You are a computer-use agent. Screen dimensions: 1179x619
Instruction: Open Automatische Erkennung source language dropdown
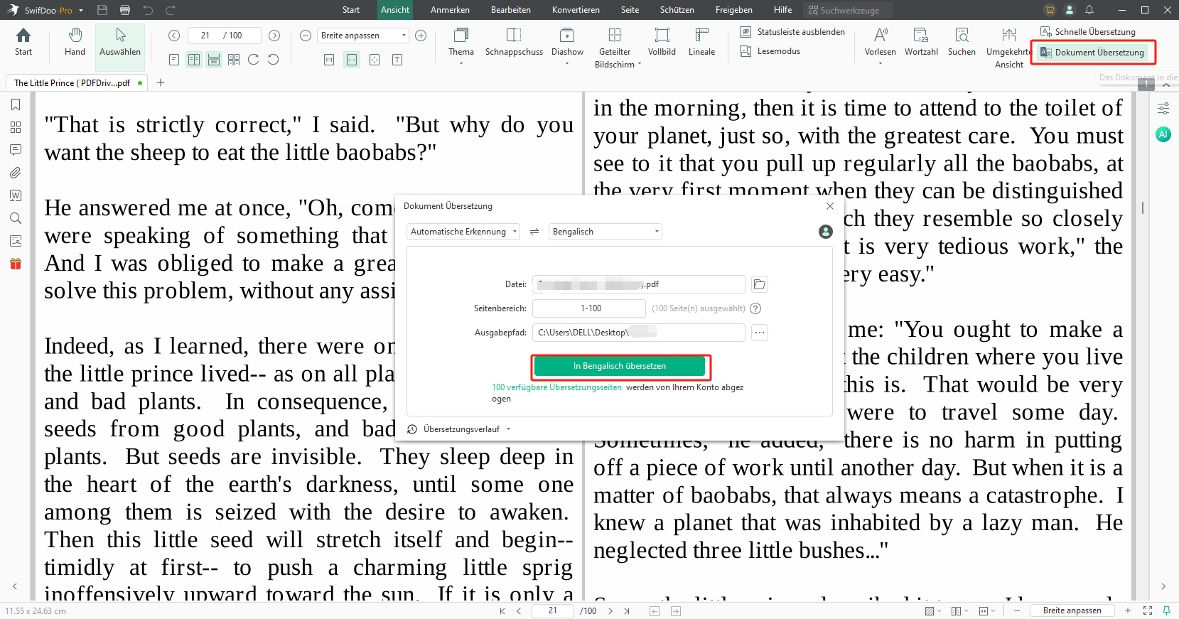pos(463,232)
